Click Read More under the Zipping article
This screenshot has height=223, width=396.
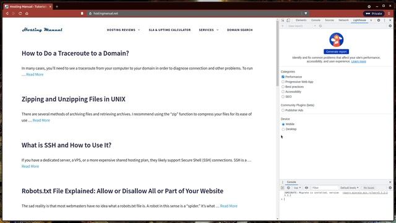pos(41,120)
